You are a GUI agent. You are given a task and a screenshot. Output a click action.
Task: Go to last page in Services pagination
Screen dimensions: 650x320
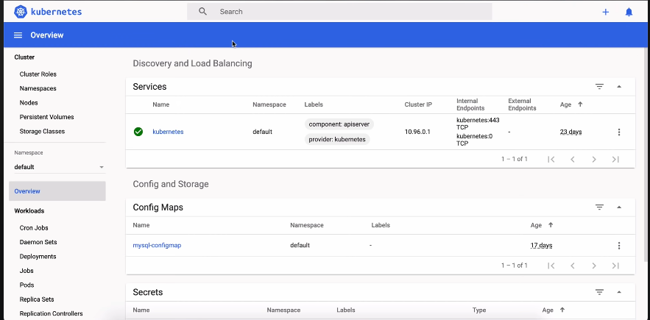coord(615,159)
